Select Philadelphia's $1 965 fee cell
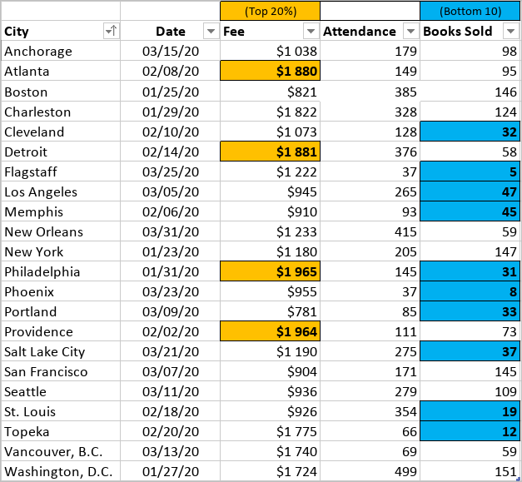 click(270, 271)
